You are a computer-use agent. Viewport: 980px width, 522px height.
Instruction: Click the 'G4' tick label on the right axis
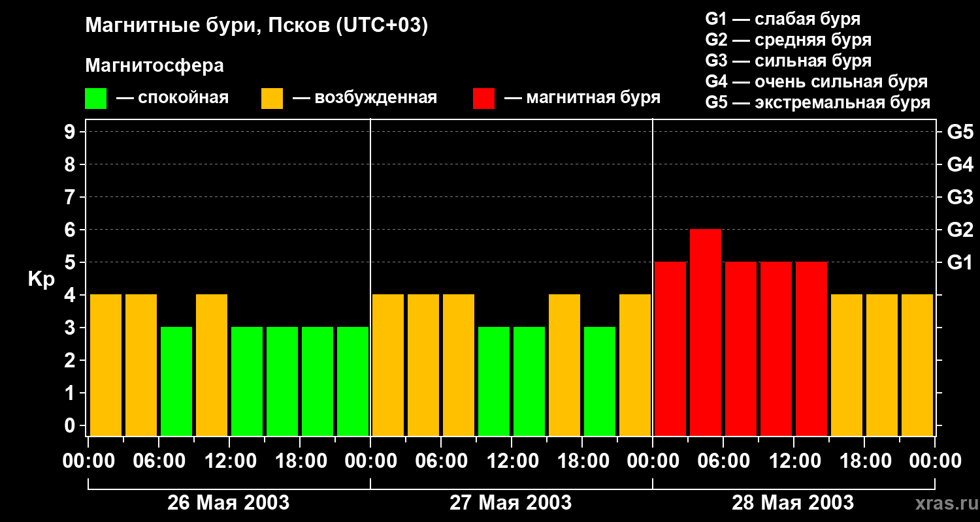pyautogui.click(x=960, y=164)
